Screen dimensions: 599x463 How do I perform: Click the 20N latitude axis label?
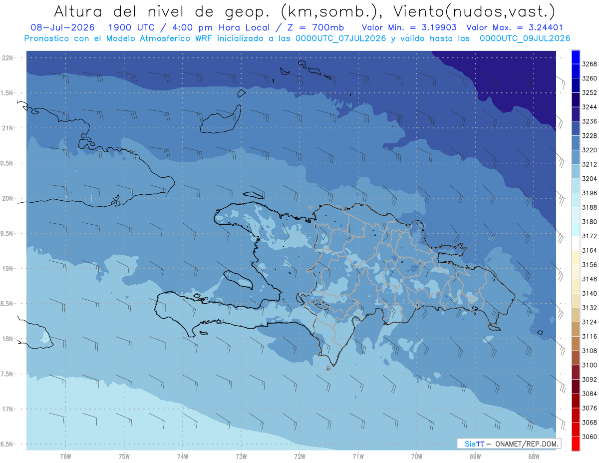click(8, 198)
